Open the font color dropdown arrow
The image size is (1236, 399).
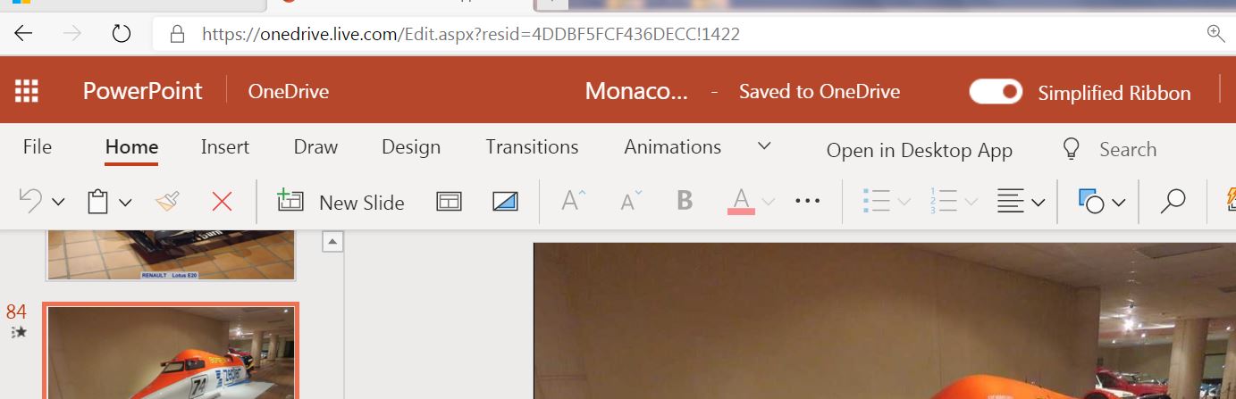769,203
